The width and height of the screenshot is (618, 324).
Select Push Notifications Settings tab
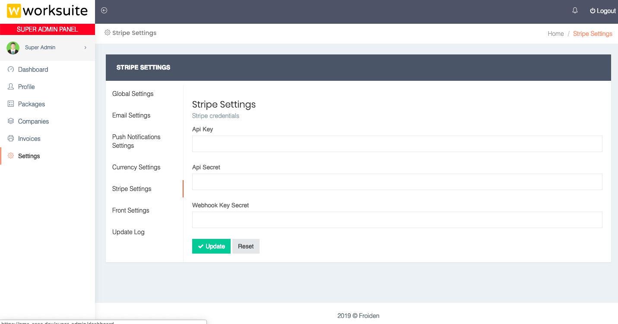coord(136,141)
